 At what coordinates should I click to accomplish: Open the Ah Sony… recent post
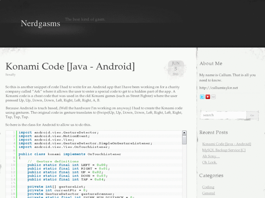[211, 156]
